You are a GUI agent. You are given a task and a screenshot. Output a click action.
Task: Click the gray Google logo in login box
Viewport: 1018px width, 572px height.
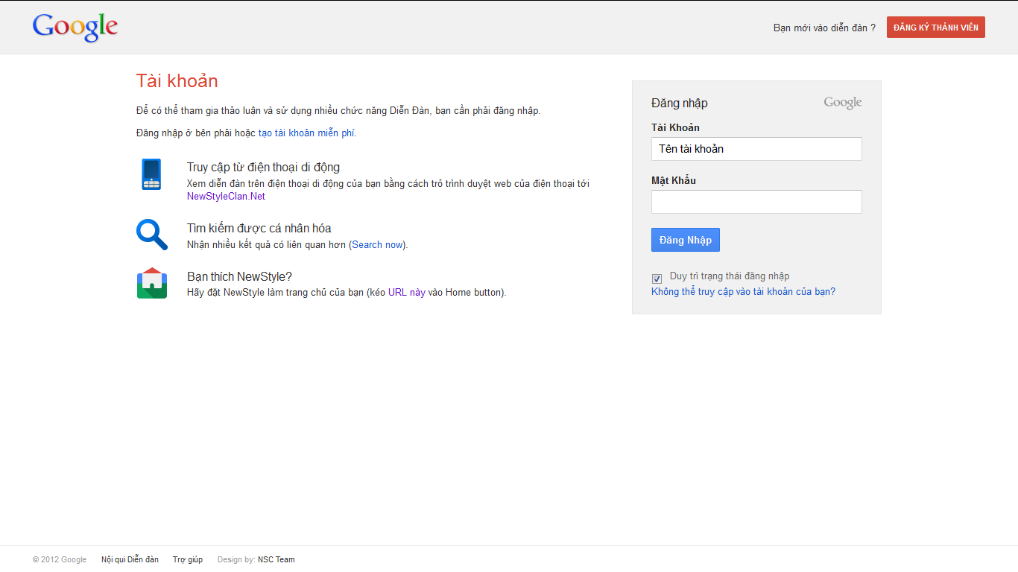(842, 103)
